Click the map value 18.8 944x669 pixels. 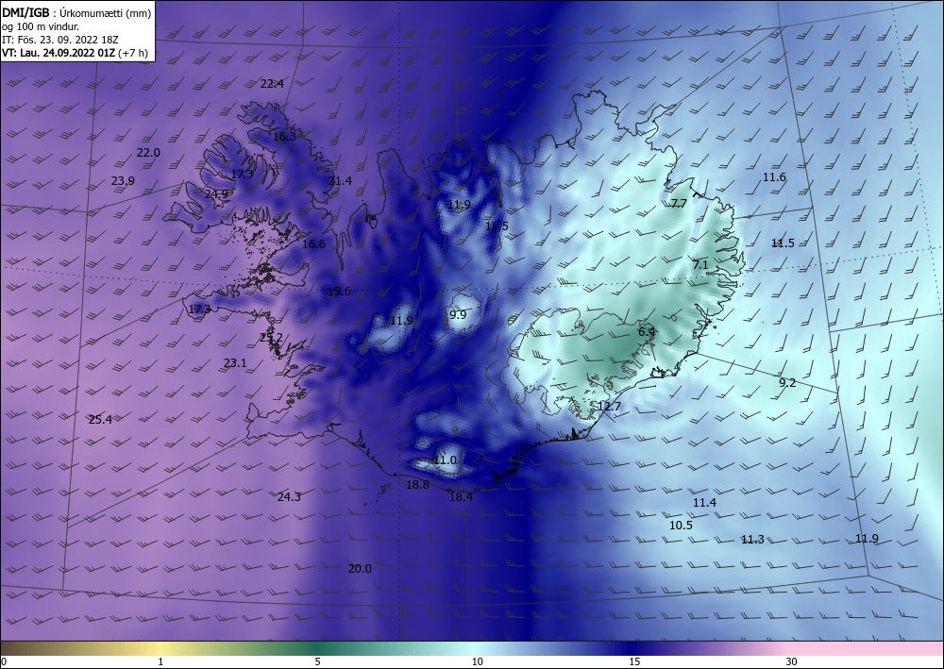point(417,484)
